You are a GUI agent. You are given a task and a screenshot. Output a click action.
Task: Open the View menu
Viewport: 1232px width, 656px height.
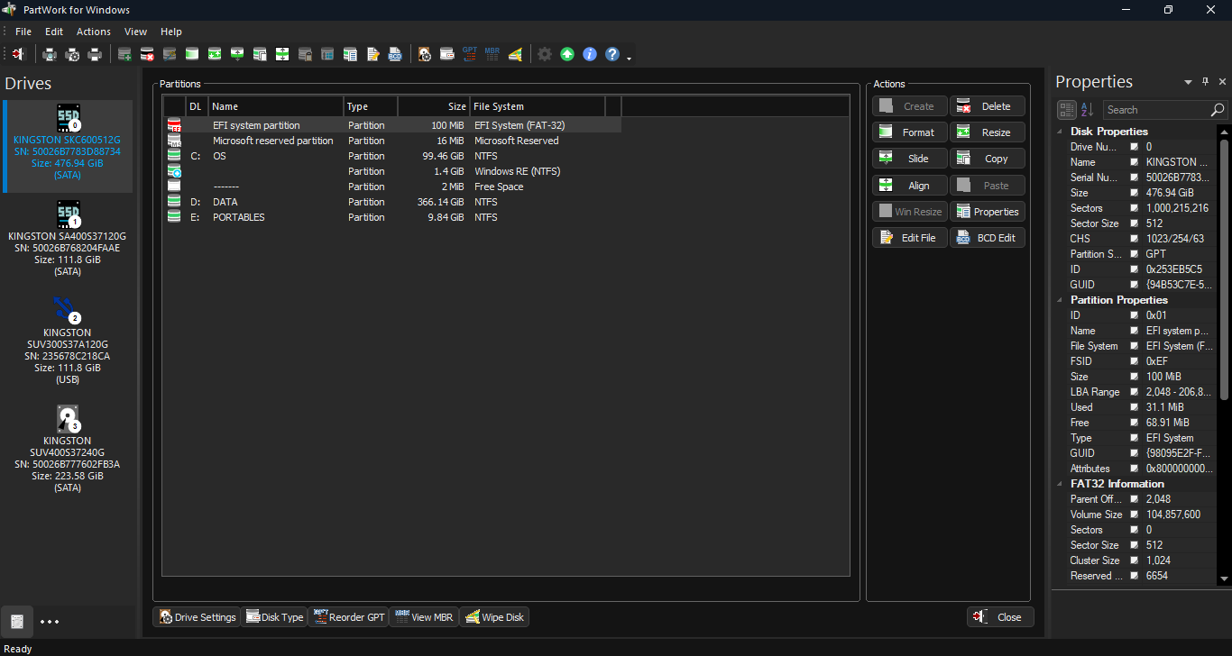click(136, 32)
